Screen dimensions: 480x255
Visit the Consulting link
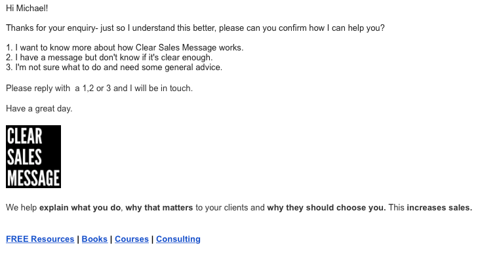click(x=178, y=239)
